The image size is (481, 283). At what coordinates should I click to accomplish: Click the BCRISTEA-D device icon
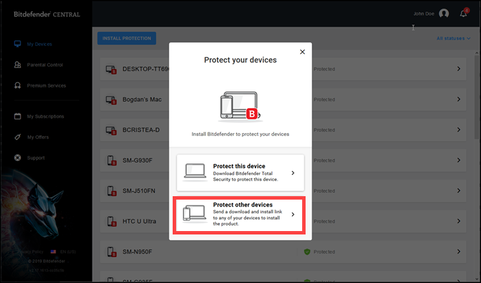(x=111, y=131)
